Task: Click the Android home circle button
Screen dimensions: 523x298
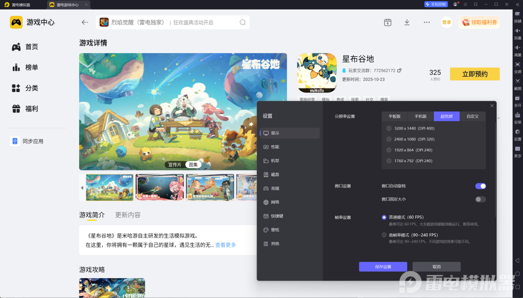Action: (x=517, y=274)
